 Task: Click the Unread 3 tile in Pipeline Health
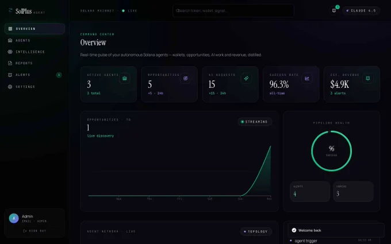pyautogui.click(x=353, y=191)
